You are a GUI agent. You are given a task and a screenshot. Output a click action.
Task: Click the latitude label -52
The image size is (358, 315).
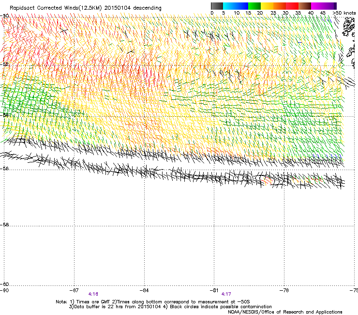coord(4,64)
